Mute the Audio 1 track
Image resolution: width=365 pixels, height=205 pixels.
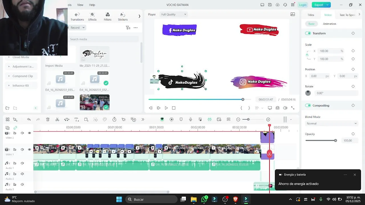(x=22, y=163)
